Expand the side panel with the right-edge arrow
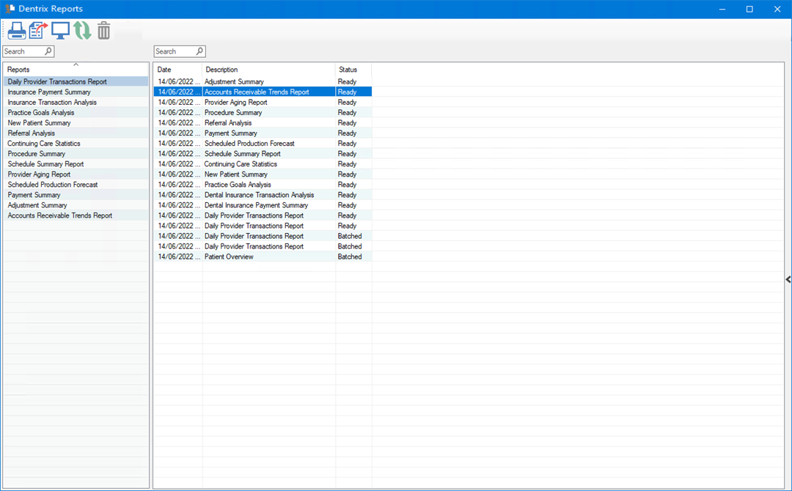 [x=788, y=279]
